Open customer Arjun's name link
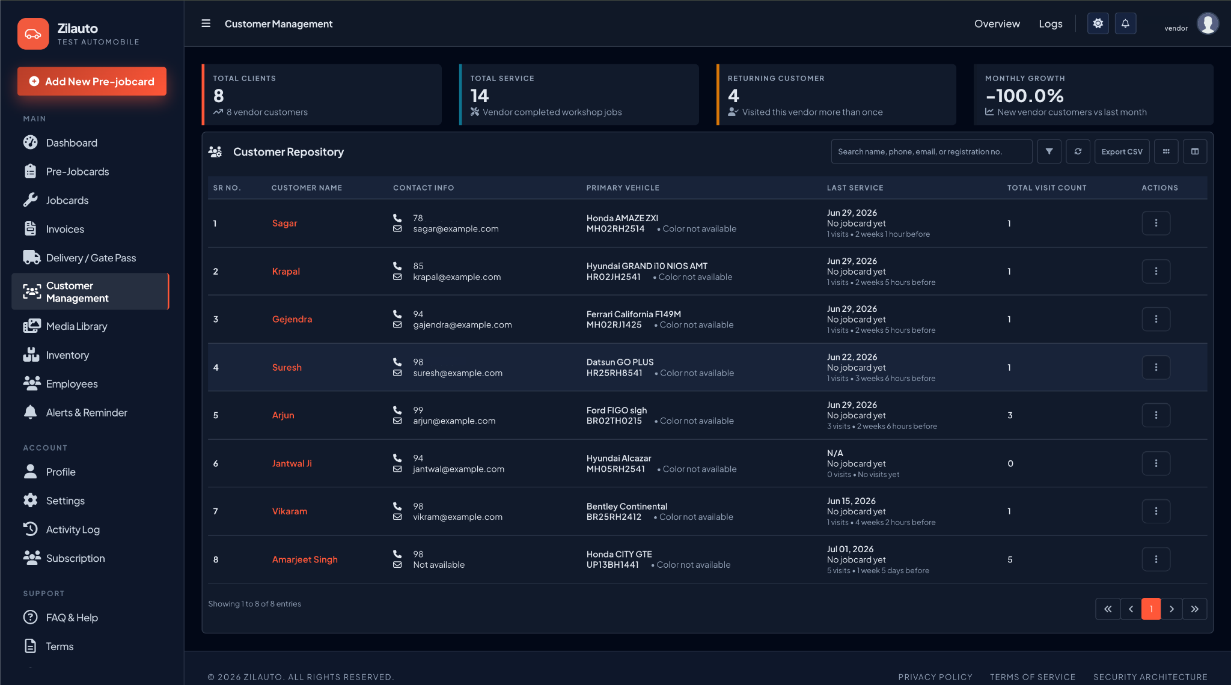This screenshot has width=1231, height=685. coord(283,415)
